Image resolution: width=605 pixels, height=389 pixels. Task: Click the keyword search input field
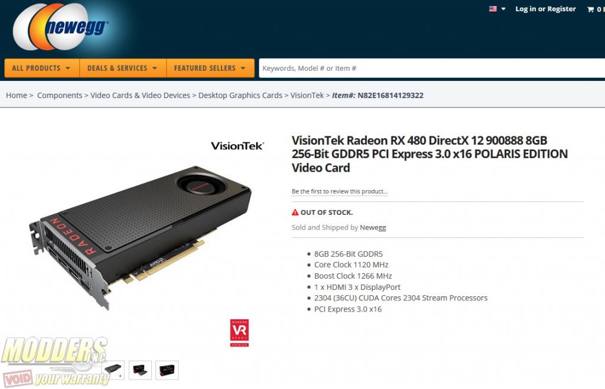(432, 68)
